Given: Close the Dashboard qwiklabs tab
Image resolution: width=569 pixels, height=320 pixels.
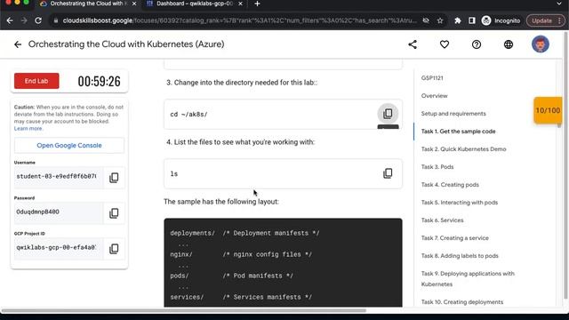Looking at the screenshot, I should [x=240, y=4].
